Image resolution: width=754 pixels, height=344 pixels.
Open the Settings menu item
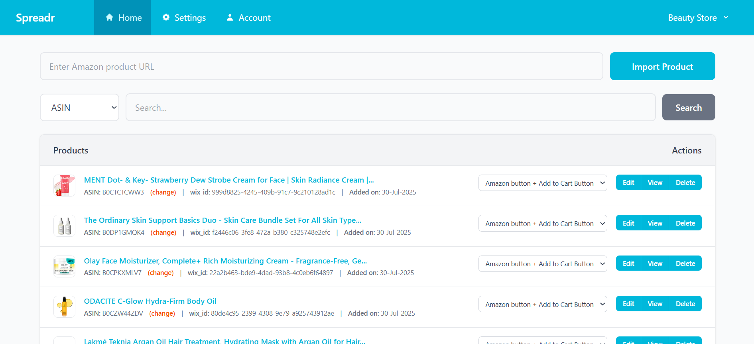184,18
